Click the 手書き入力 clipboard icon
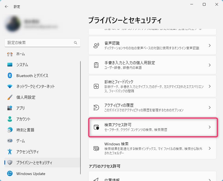 (96, 65)
